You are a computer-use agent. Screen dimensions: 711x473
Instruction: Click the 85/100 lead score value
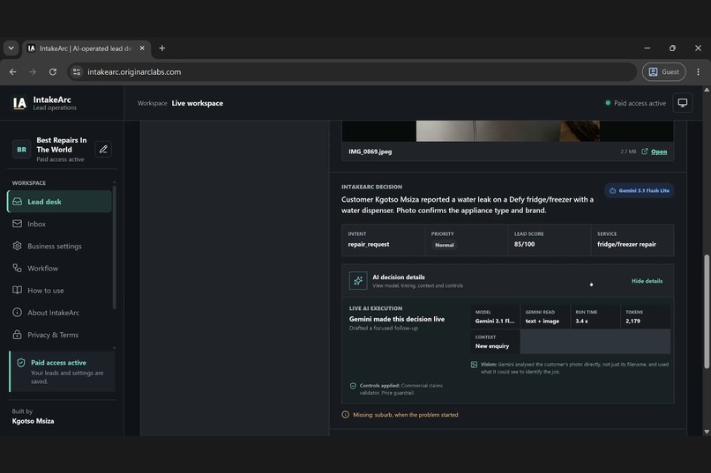click(x=524, y=244)
